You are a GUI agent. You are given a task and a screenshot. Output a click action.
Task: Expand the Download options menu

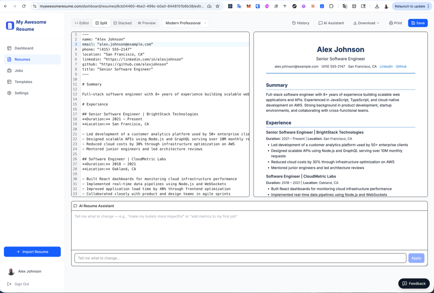366,23
